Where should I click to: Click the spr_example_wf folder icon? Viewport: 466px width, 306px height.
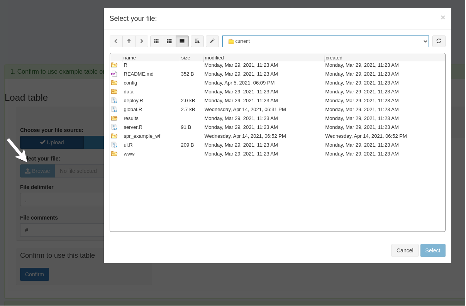point(114,136)
